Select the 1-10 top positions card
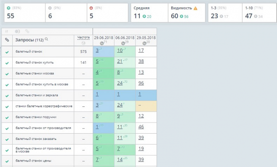This screenshot has height=167, width=277. click(259, 13)
